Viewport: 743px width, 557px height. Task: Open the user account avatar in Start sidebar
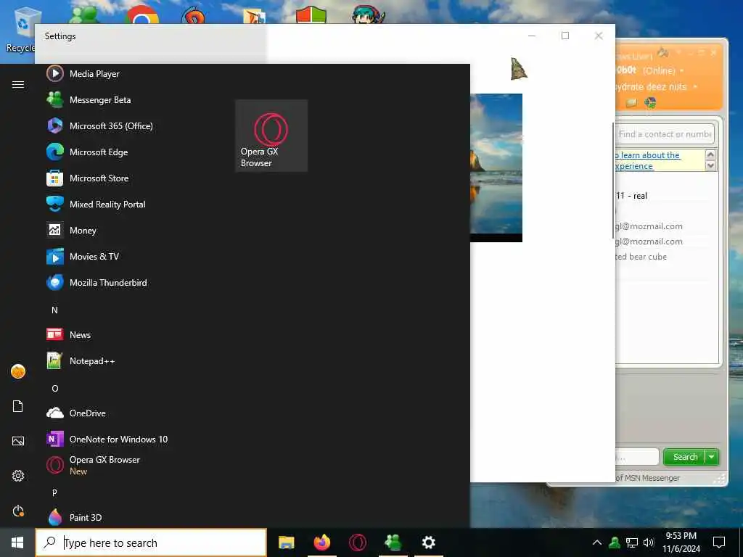coord(18,371)
